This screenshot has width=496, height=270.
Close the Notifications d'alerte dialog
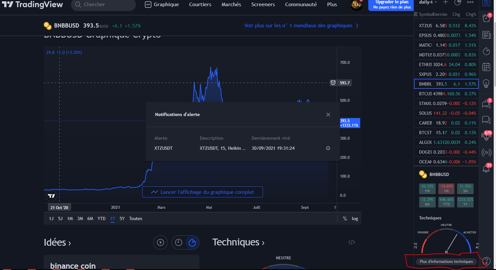[328, 114]
